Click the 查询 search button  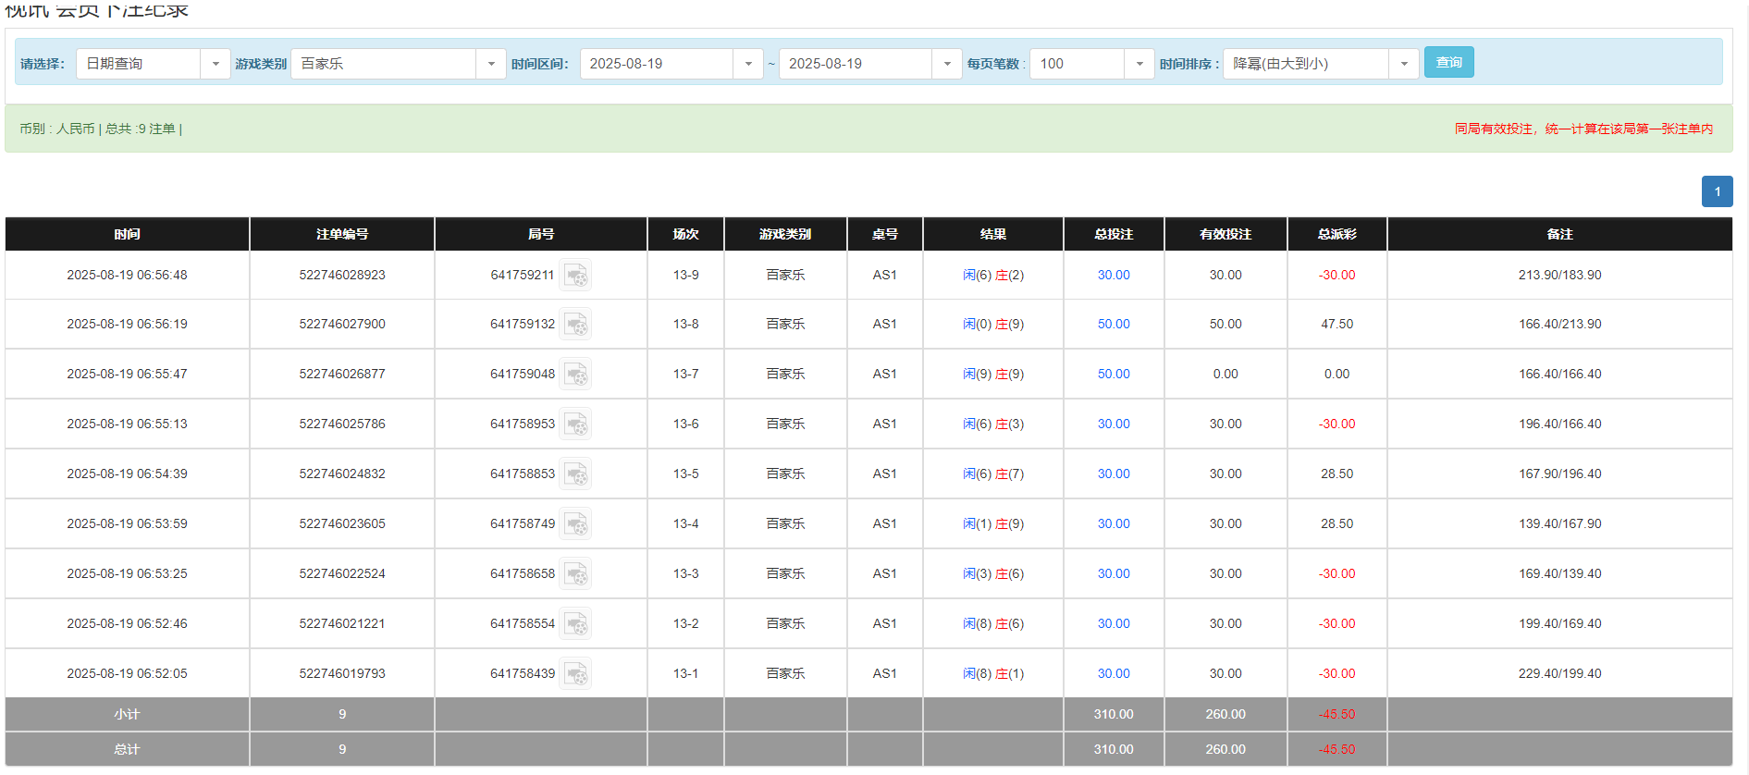point(1448,62)
